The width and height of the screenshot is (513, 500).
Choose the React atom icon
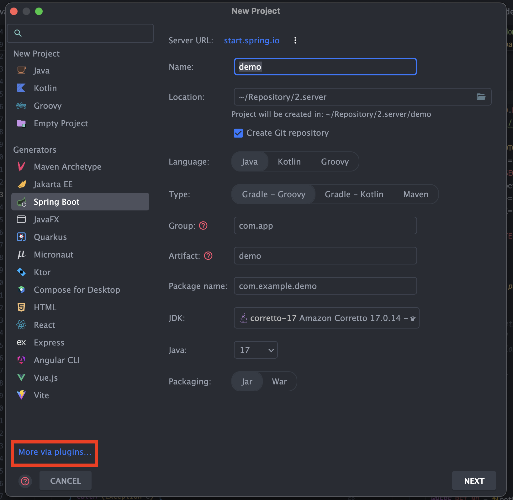pyautogui.click(x=21, y=325)
